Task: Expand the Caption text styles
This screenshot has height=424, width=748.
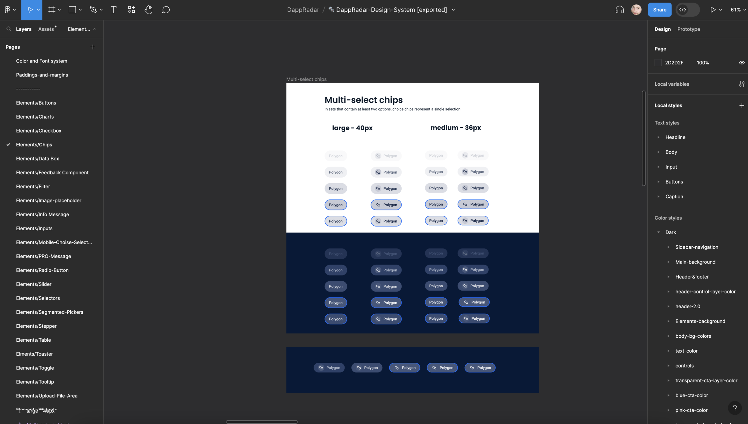Action: tap(659, 197)
